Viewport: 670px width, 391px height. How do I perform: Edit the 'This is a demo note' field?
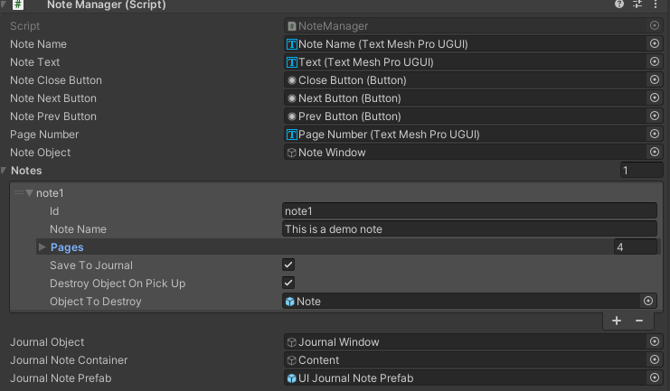[468, 229]
